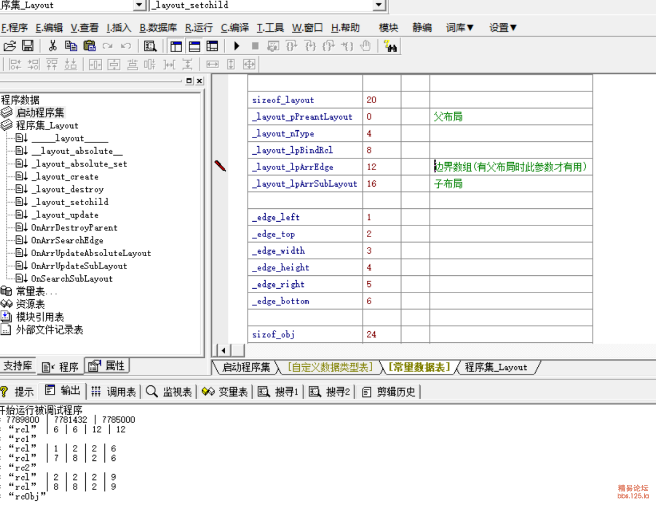
Task: Toggle the third window layout icon
Action: [x=212, y=46]
